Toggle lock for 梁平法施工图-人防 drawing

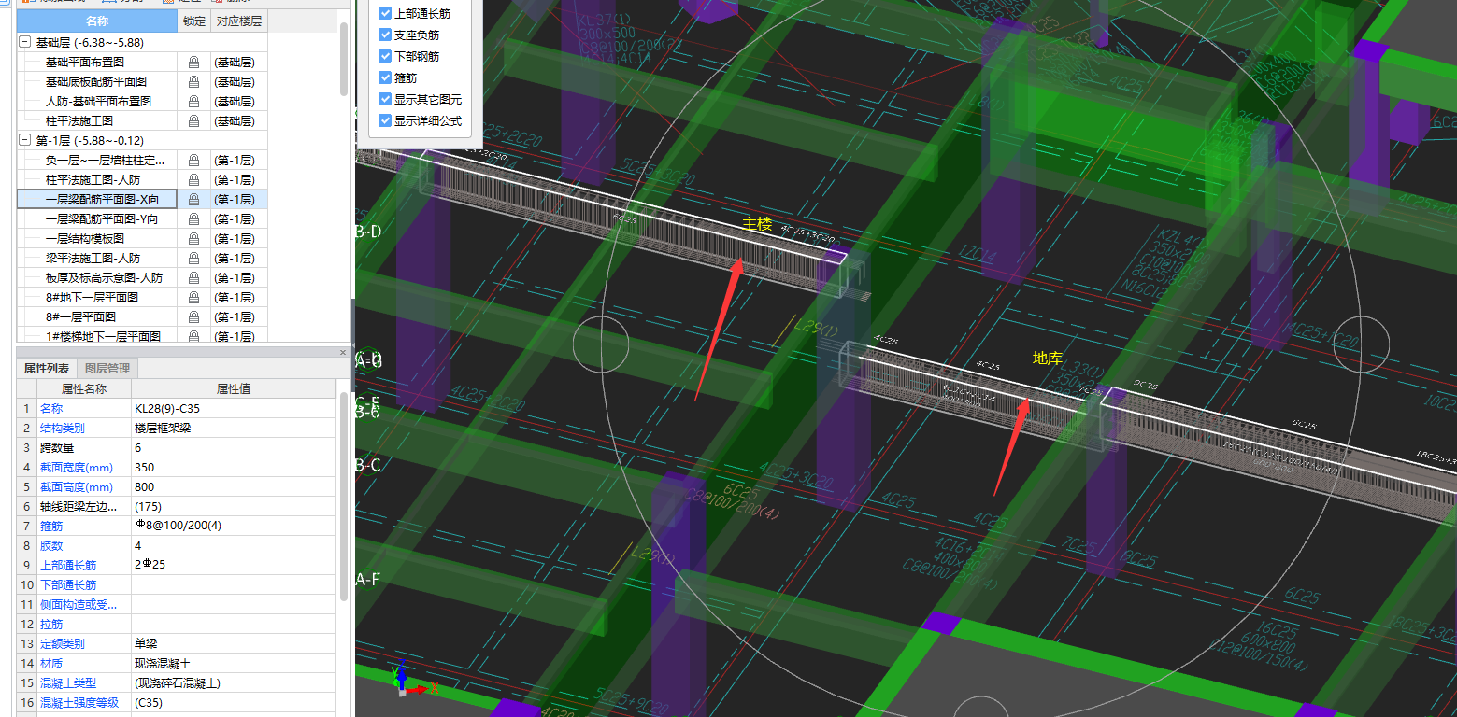(x=193, y=258)
